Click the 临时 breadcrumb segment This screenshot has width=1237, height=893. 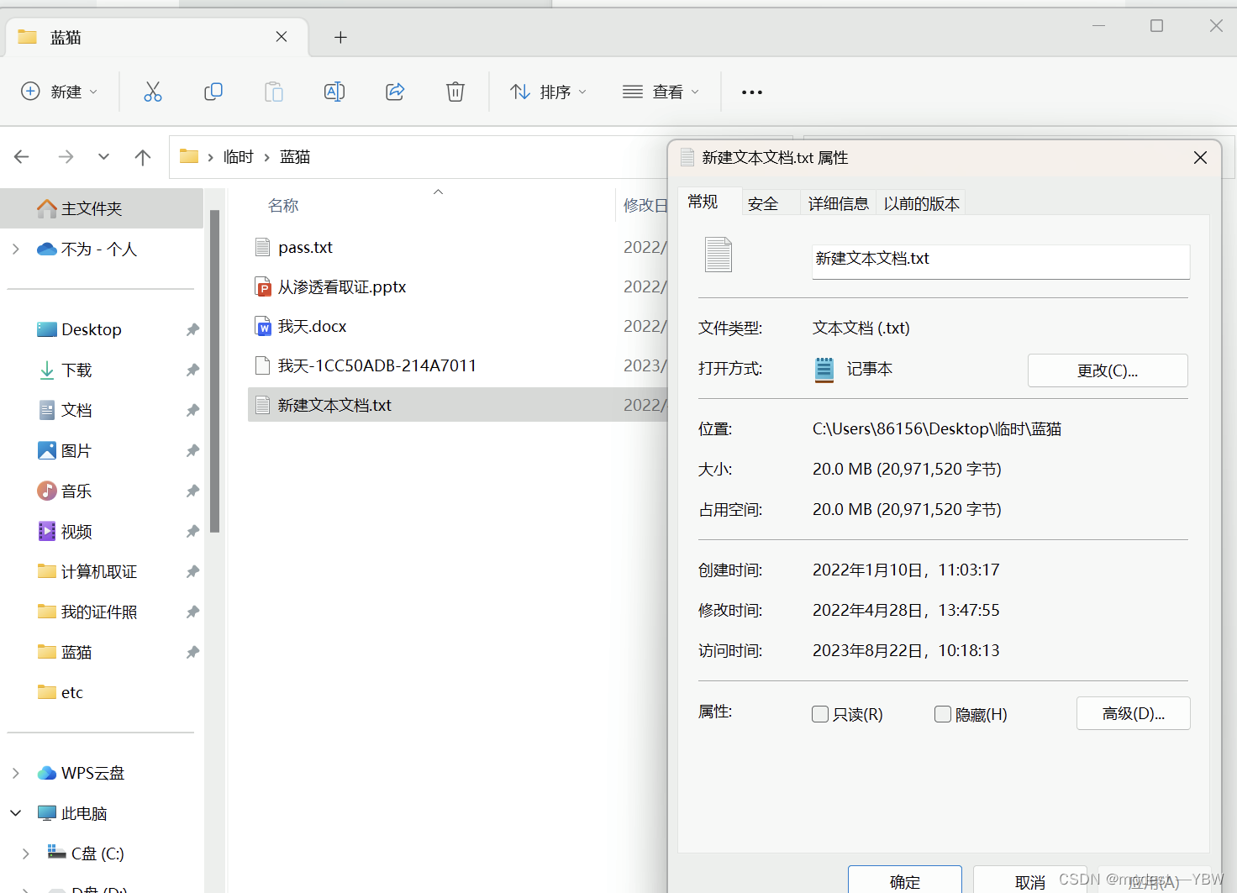(x=239, y=157)
